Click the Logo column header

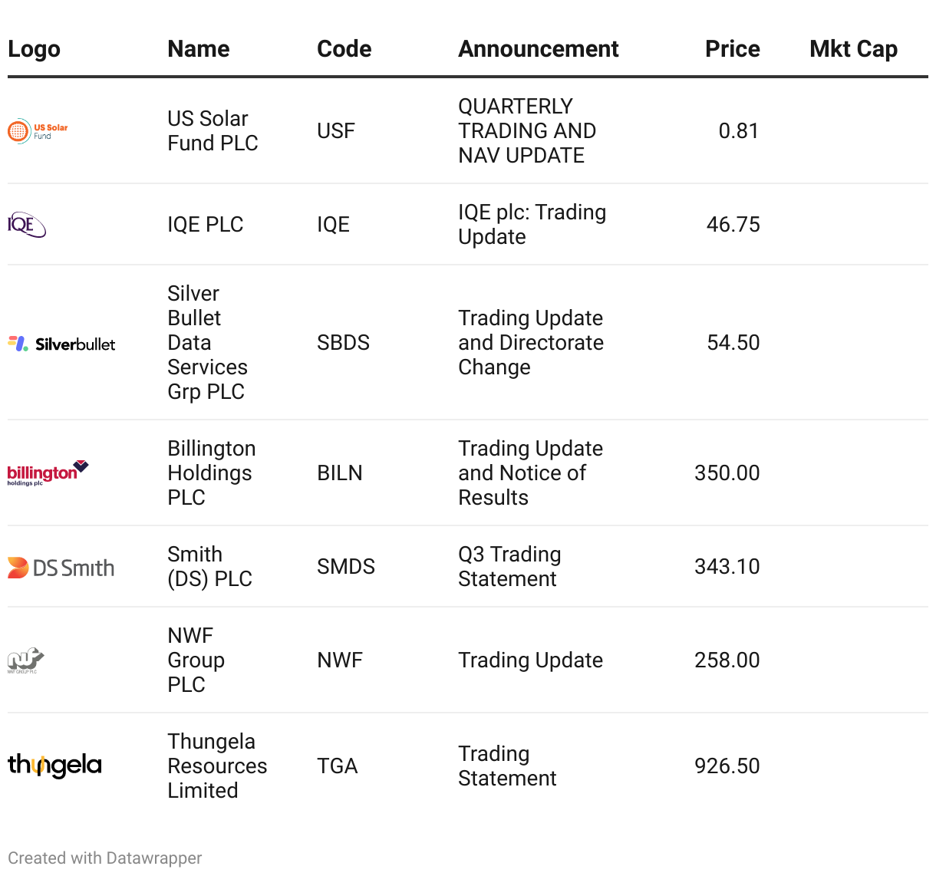click(x=35, y=49)
